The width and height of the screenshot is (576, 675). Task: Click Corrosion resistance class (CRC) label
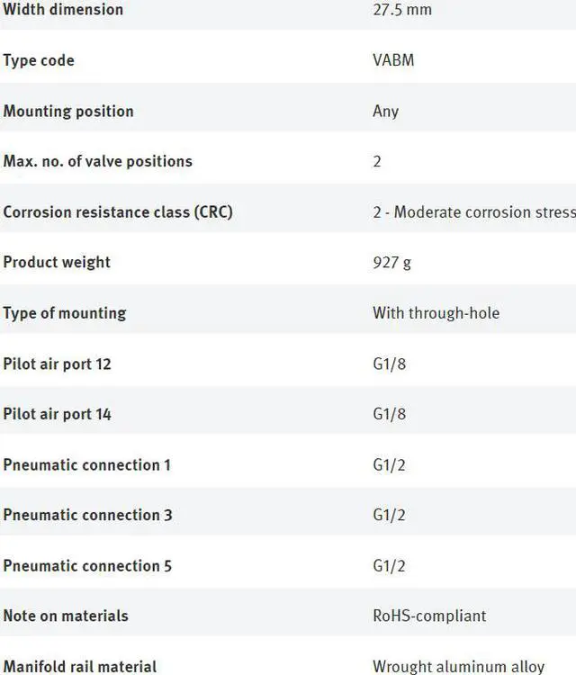click(x=118, y=211)
